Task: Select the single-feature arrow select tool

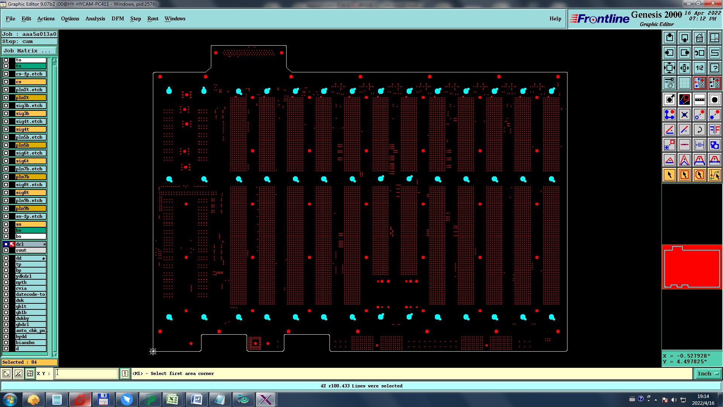Action: tap(670, 175)
